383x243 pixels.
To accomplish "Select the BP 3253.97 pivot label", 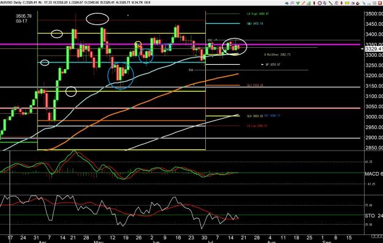I will [x=273, y=65].
